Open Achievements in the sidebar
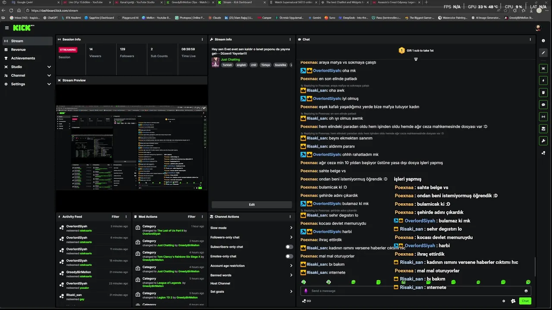The height and width of the screenshot is (310, 552). coord(28,58)
